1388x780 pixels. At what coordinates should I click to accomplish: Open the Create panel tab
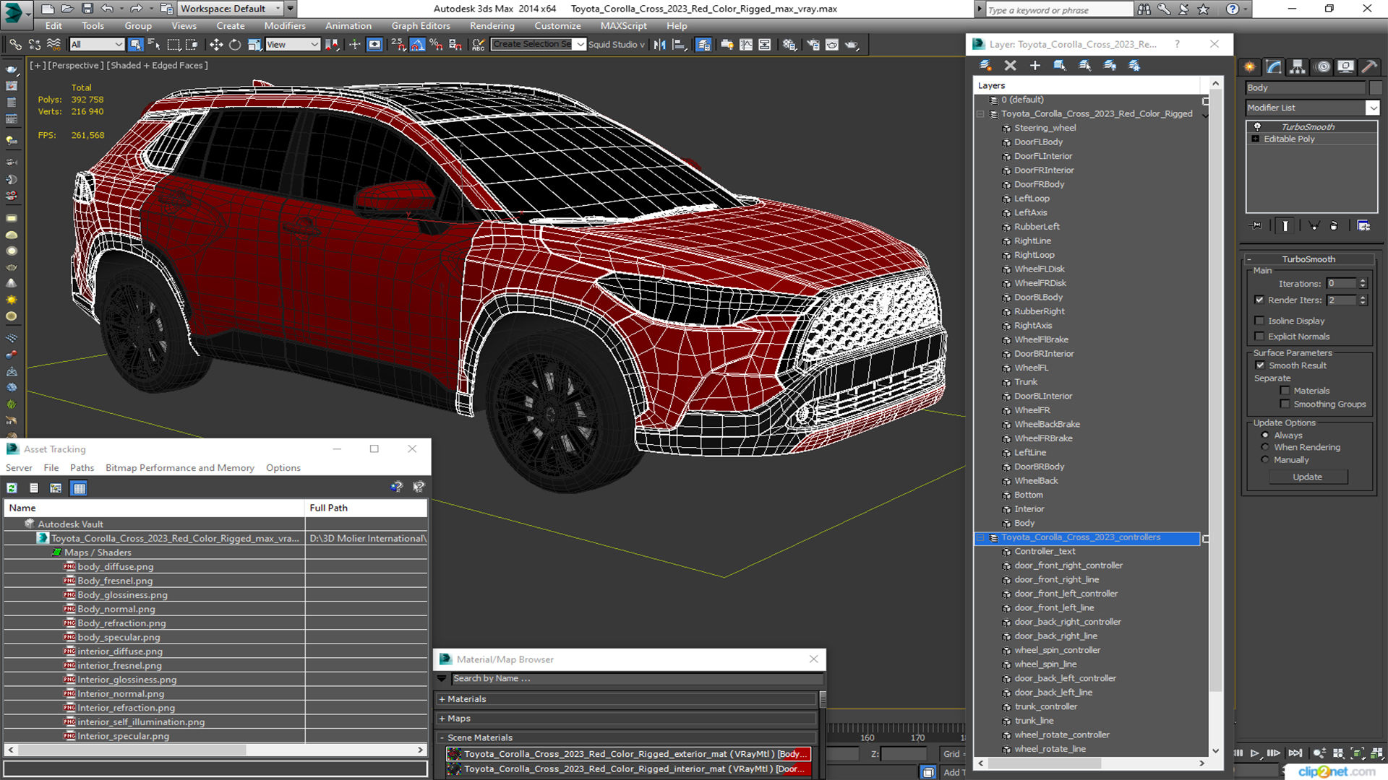[1249, 67]
